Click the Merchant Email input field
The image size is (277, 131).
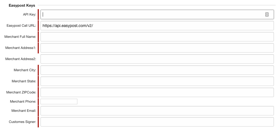(x=157, y=111)
